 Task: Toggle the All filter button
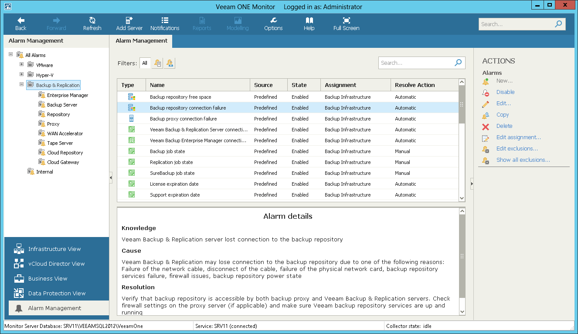coord(145,63)
